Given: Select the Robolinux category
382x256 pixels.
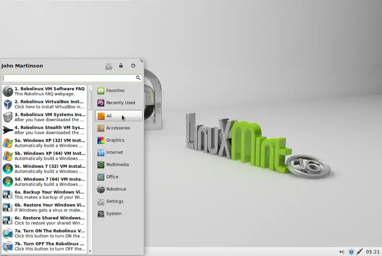Looking at the screenshot, I should click(x=118, y=189).
